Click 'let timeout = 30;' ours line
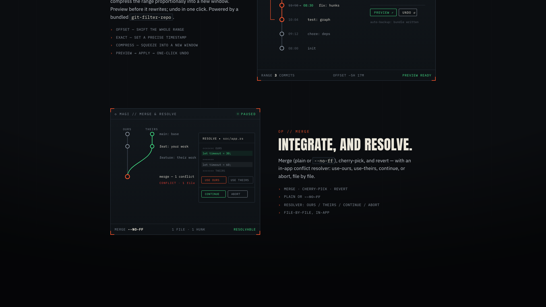Screen dimensions: 546x307 (227, 153)
